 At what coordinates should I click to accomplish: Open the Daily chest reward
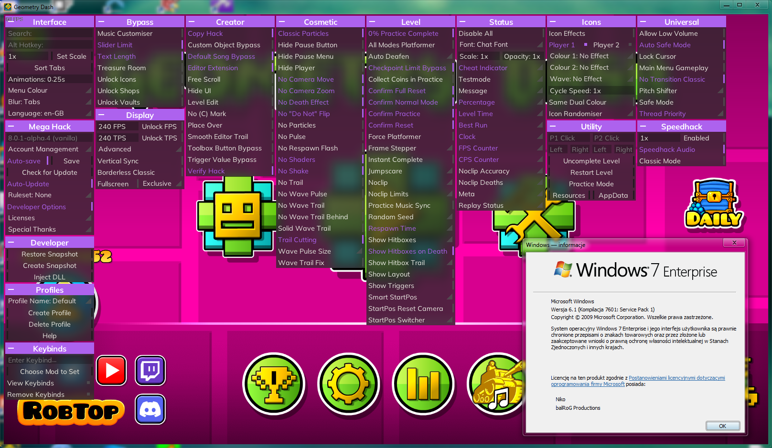[x=714, y=204]
